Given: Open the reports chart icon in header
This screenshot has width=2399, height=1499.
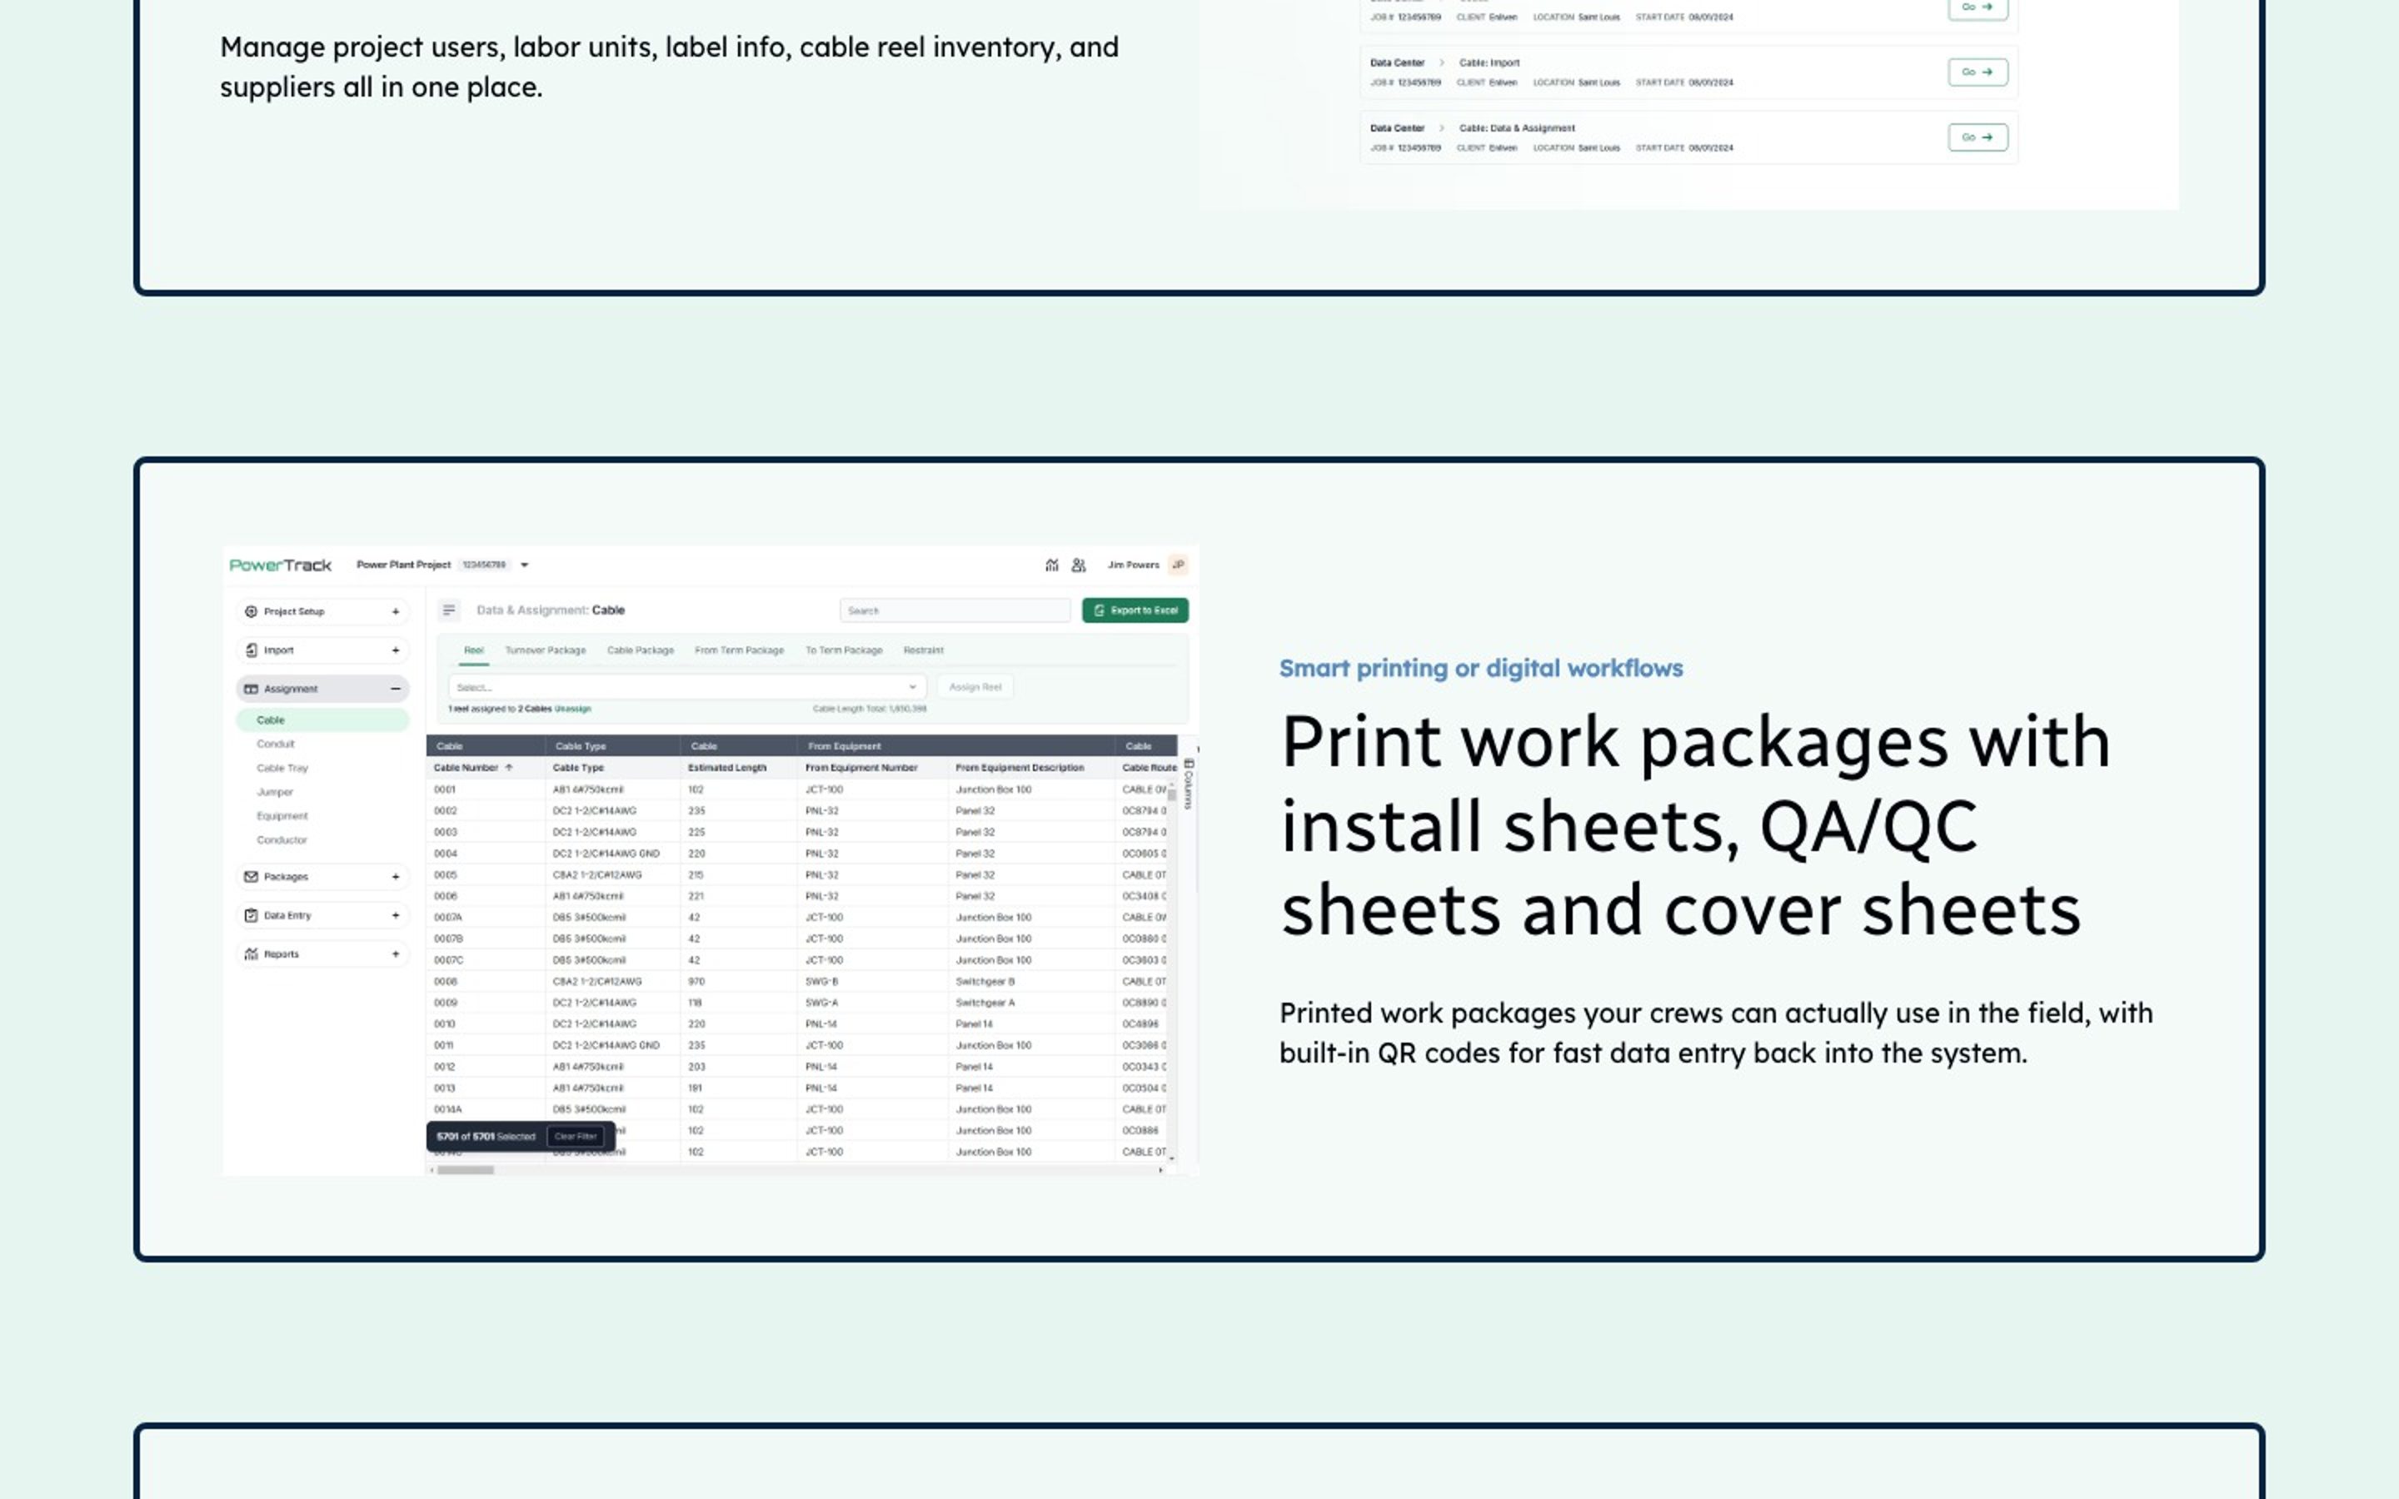Looking at the screenshot, I should pyautogui.click(x=1052, y=565).
